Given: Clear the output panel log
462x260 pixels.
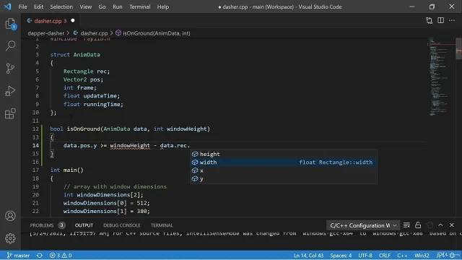Looking at the screenshot, I should [x=406, y=225].
